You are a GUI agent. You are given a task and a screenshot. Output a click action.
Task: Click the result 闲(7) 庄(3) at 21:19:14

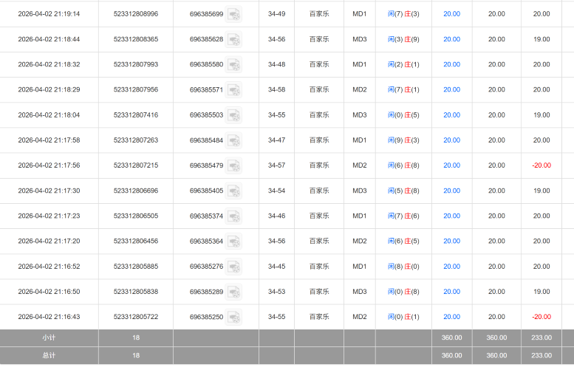pos(403,14)
